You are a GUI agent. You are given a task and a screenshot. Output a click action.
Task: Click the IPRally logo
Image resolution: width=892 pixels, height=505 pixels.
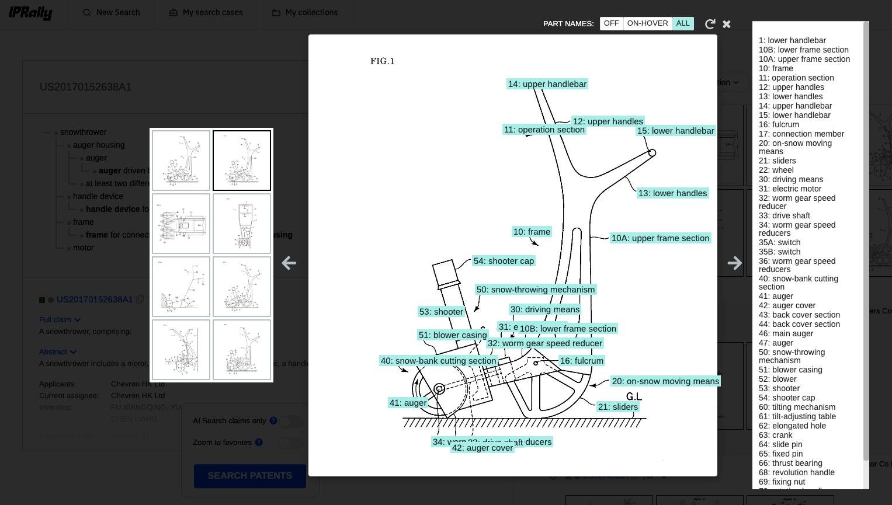point(30,13)
